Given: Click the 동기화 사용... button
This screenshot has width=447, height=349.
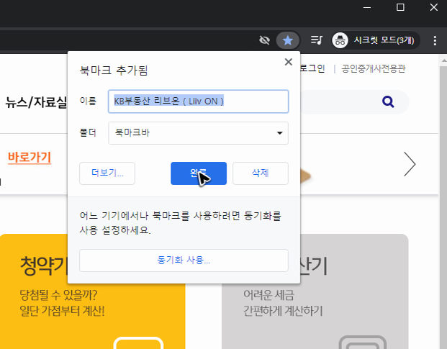Looking at the screenshot, I should [184, 260].
